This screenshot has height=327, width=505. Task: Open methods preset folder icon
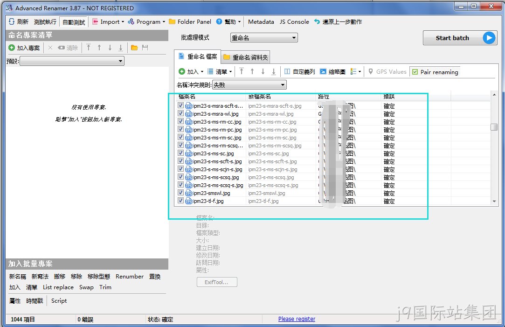[134, 48]
